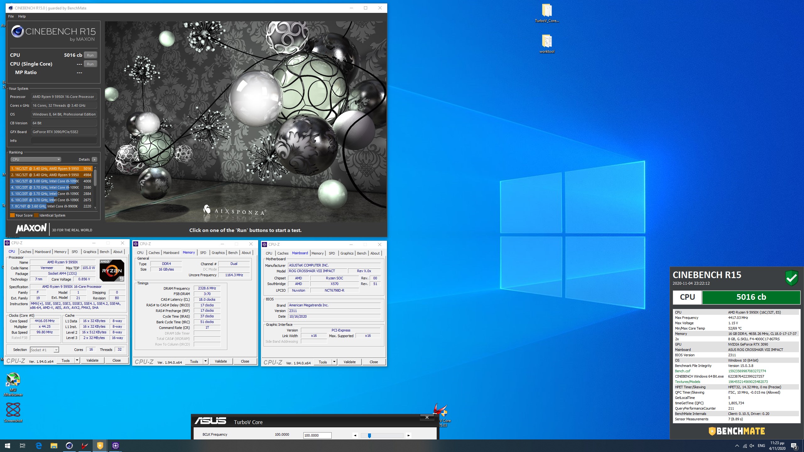
Task: Click the green BenchMate verified shield
Action: (x=791, y=278)
